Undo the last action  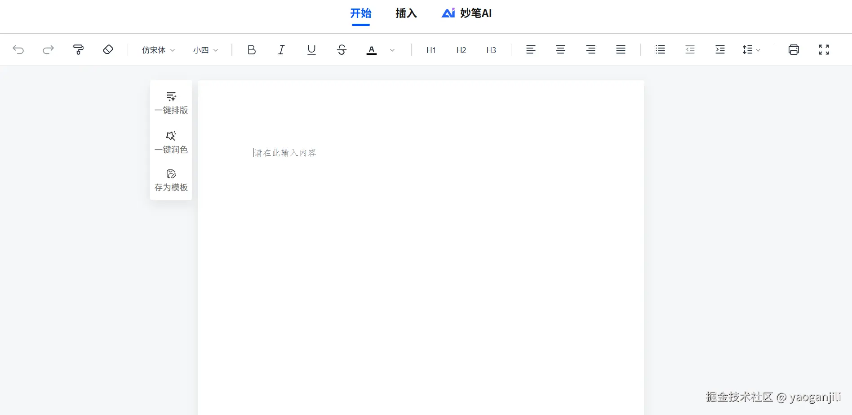coord(18,49)
